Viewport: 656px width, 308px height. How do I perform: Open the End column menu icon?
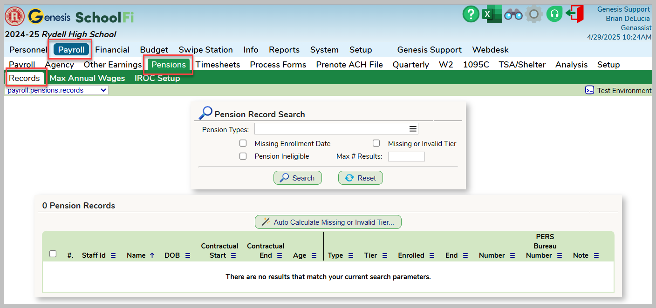point(465,255)
